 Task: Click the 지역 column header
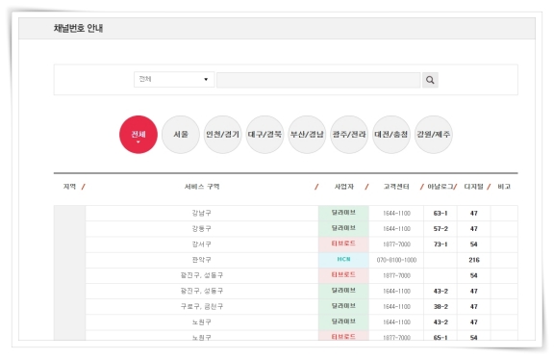pyautogui.click(x=69, y=187)
